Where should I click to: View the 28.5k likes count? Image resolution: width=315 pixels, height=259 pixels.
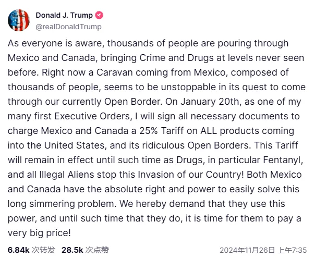click(72, 250)
